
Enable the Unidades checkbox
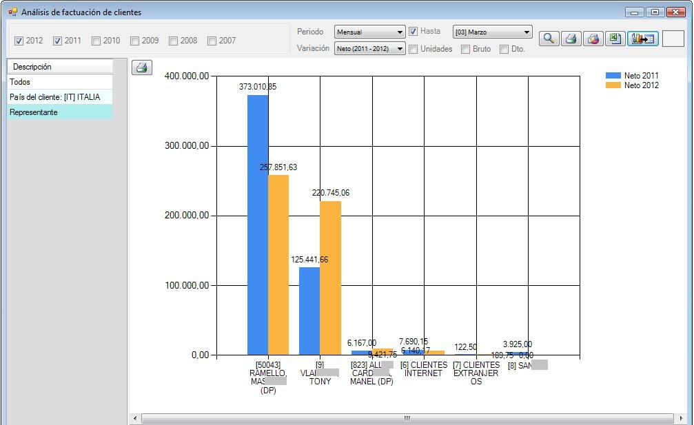pos(414,50)
